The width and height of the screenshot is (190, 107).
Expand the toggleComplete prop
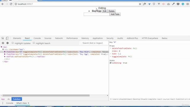(x=110, y=56)
